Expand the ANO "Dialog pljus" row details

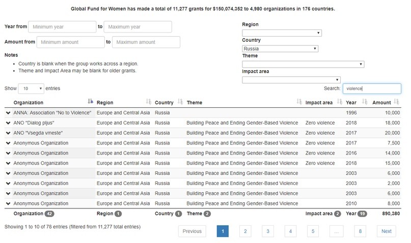point(8,123)
